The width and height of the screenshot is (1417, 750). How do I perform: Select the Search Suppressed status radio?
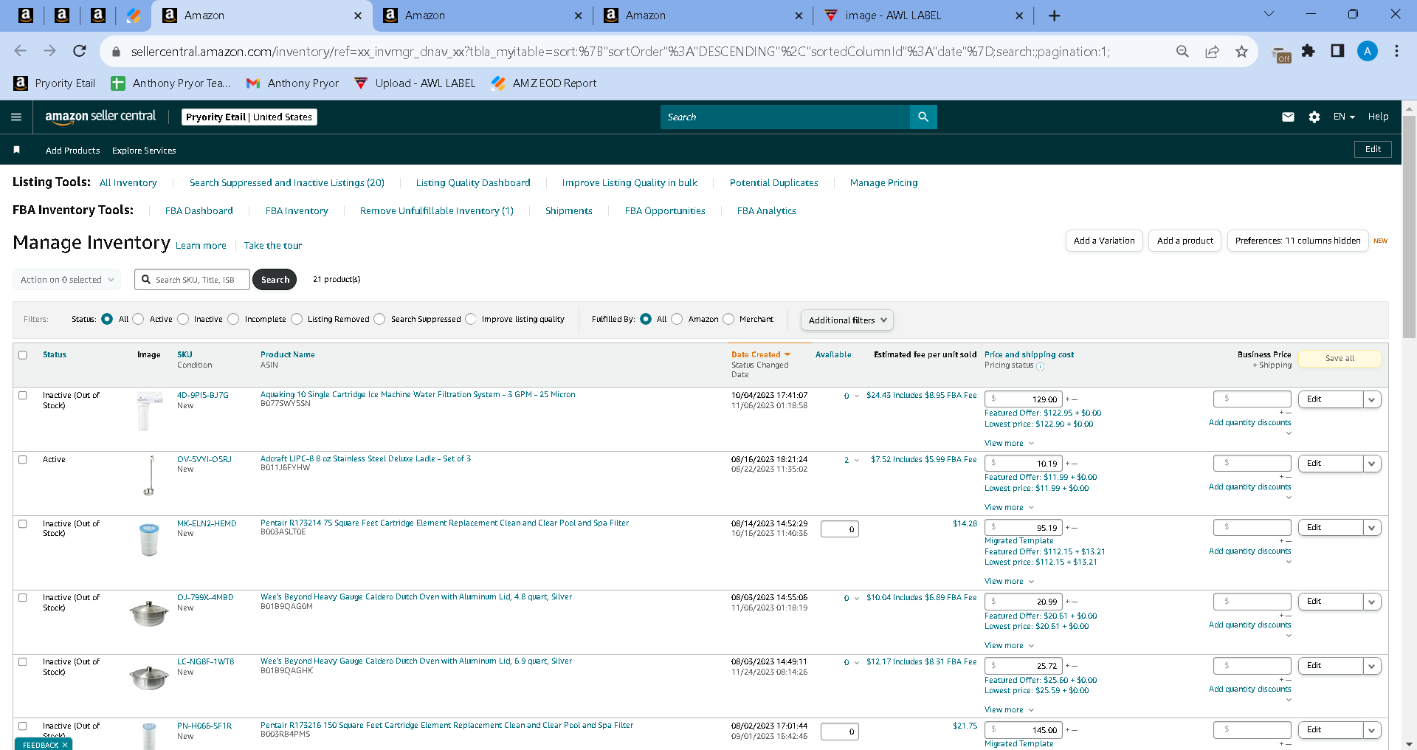[x=379, y=319]
